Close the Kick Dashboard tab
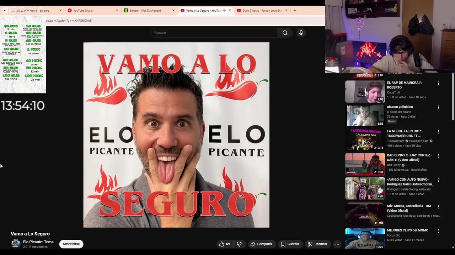455x255 pixels. coord(173,11)
